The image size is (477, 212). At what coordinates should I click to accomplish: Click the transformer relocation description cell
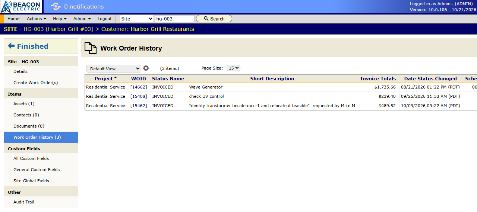(x=274, y=106)
